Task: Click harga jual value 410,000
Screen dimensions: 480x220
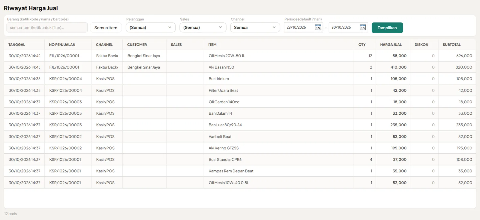Action: (x=398, y=67)
